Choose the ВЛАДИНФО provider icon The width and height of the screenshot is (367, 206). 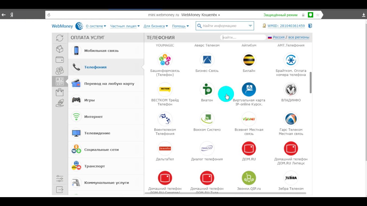[291, 90]
